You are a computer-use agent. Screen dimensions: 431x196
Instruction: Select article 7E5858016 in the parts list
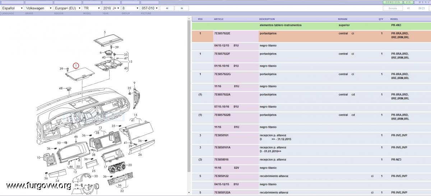pyautogui.click(x=221, y=160)
